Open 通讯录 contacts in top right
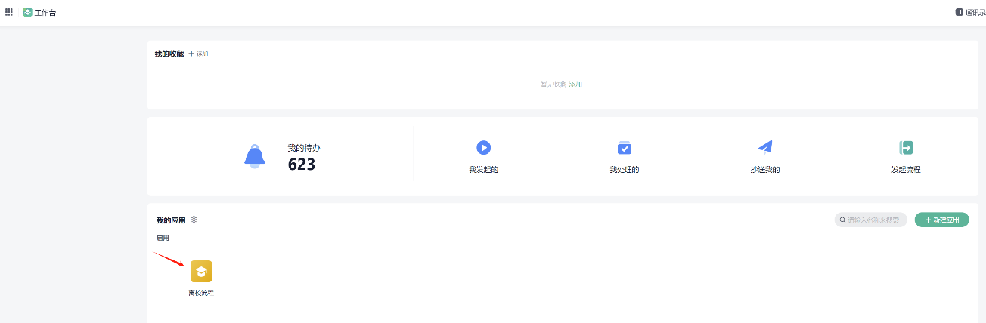Screen dimensions: 986x323 tap(971, 12)
